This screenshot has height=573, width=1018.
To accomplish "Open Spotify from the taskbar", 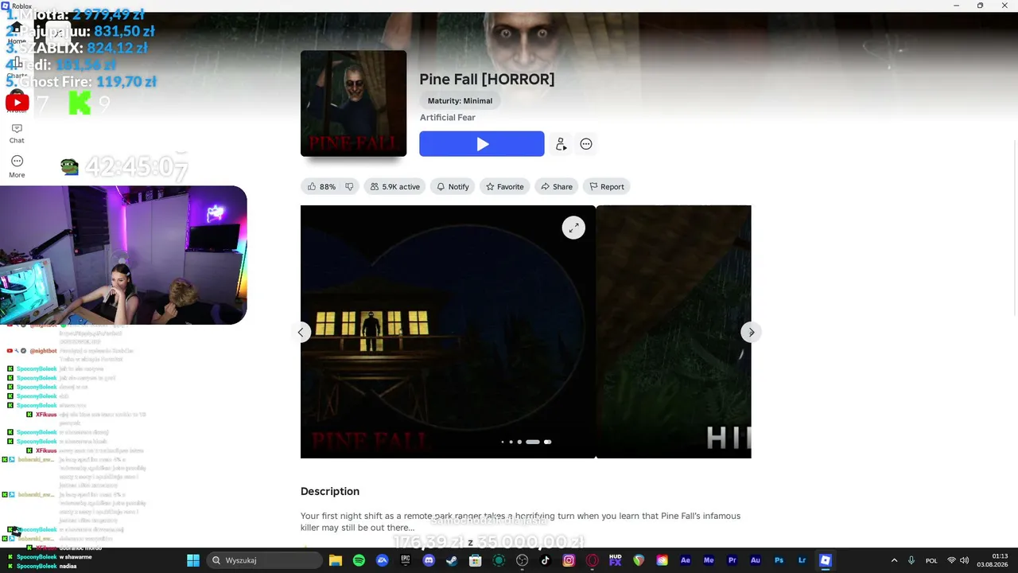I will [x=359, y=560].
